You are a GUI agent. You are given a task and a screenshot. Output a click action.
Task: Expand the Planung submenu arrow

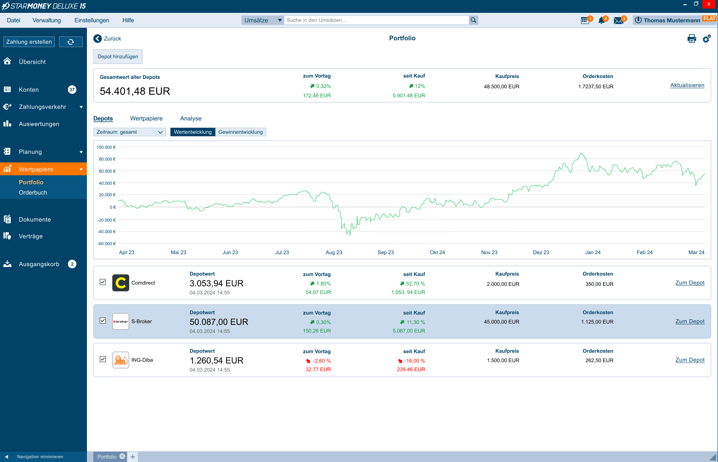(x=81, y=152)
